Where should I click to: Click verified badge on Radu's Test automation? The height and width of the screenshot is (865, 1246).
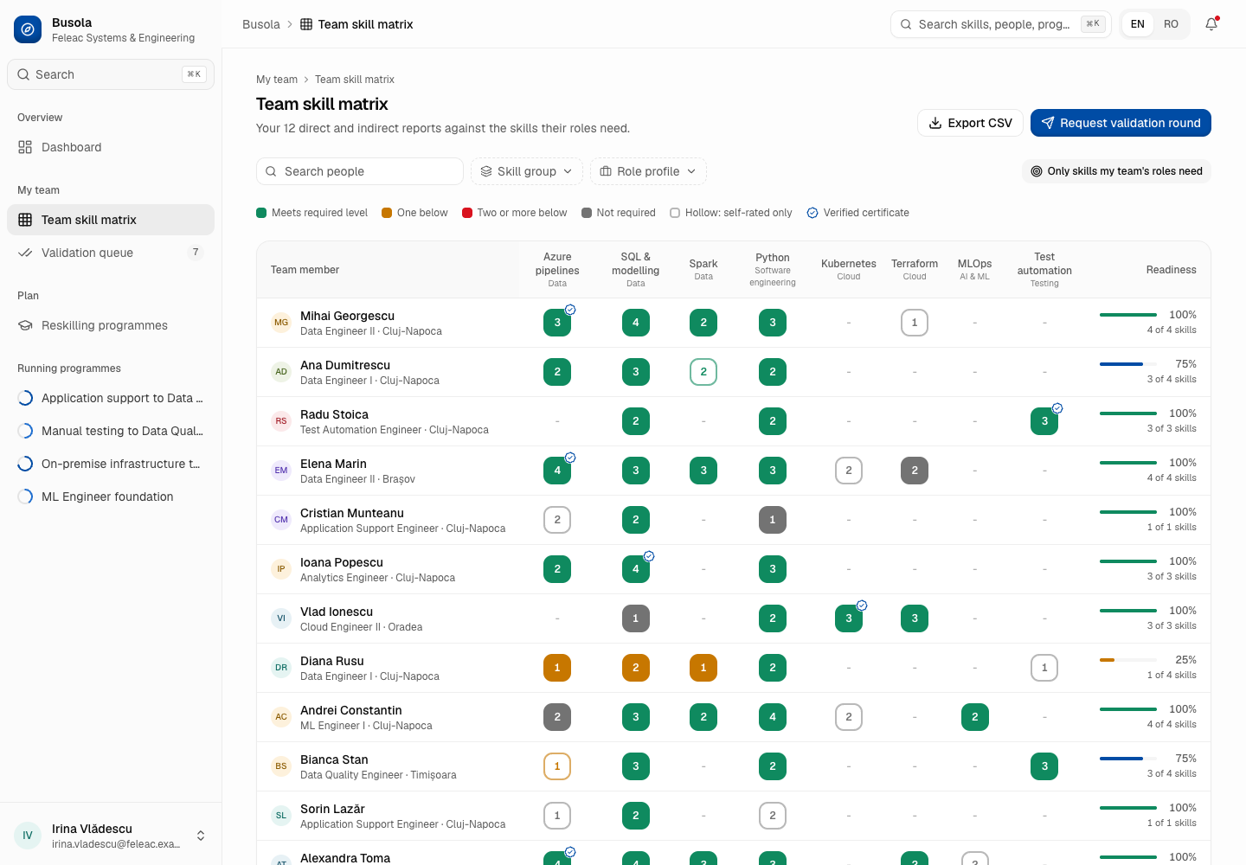(1057, 408)
